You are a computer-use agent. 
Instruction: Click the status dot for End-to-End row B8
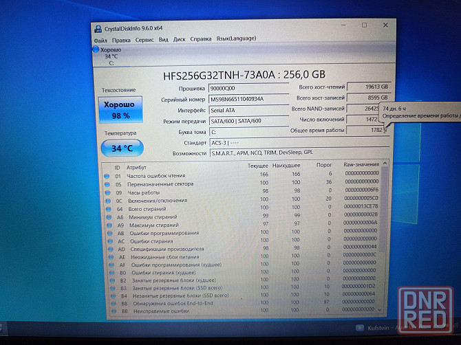[x=114, y=303]
